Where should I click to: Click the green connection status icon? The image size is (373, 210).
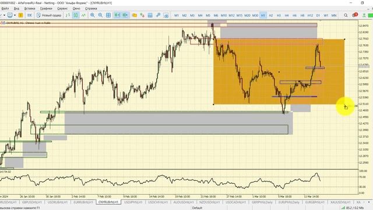[x=364, y=15]
